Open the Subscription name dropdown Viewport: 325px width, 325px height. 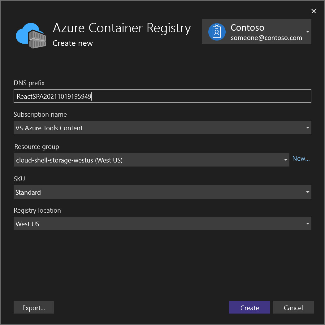click(x=307, y=128)
